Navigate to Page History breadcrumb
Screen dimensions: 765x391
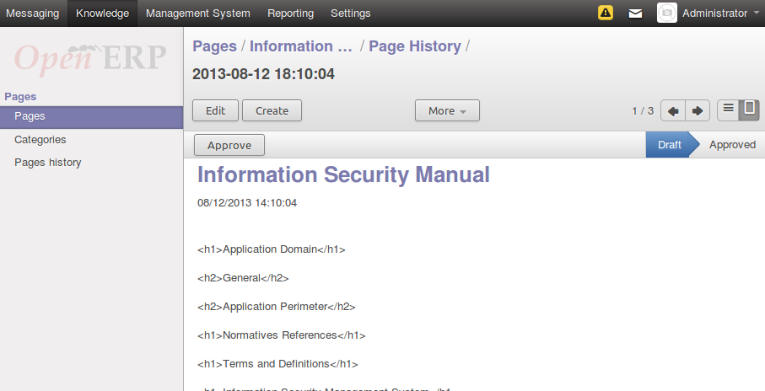tap(415, 46)
